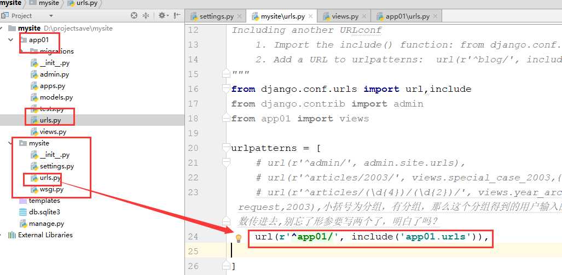Viewport: 562px width, 275px height.
Task: Click the 'D:\projectsave\mysite' path text
Action: 78,28
